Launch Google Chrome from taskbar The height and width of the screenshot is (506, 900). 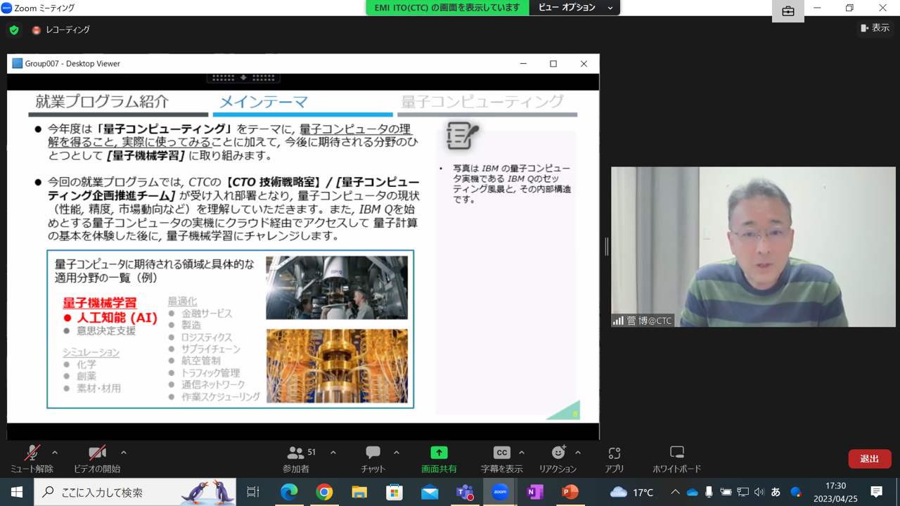pyautogui.click(x=324, y=492)
